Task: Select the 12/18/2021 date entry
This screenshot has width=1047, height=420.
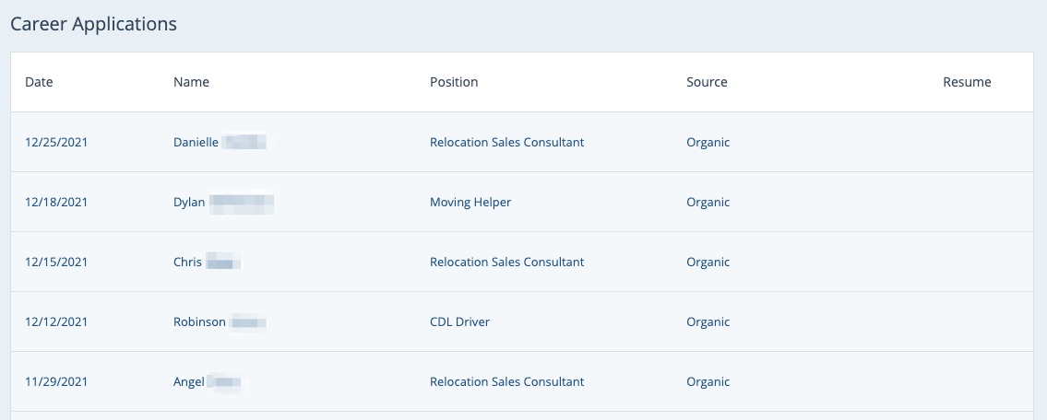Action: point(56,202)
